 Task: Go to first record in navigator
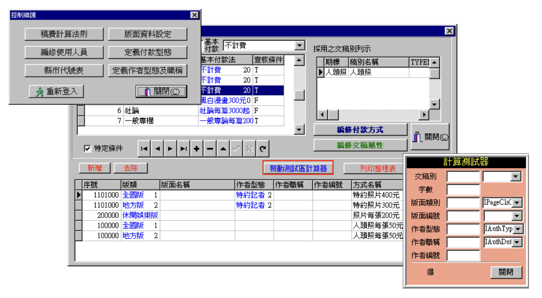click(x=144, y=149)
